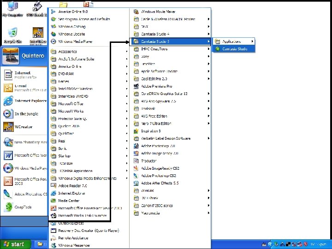Select QuickTime folder entry

tap(89, 134)
